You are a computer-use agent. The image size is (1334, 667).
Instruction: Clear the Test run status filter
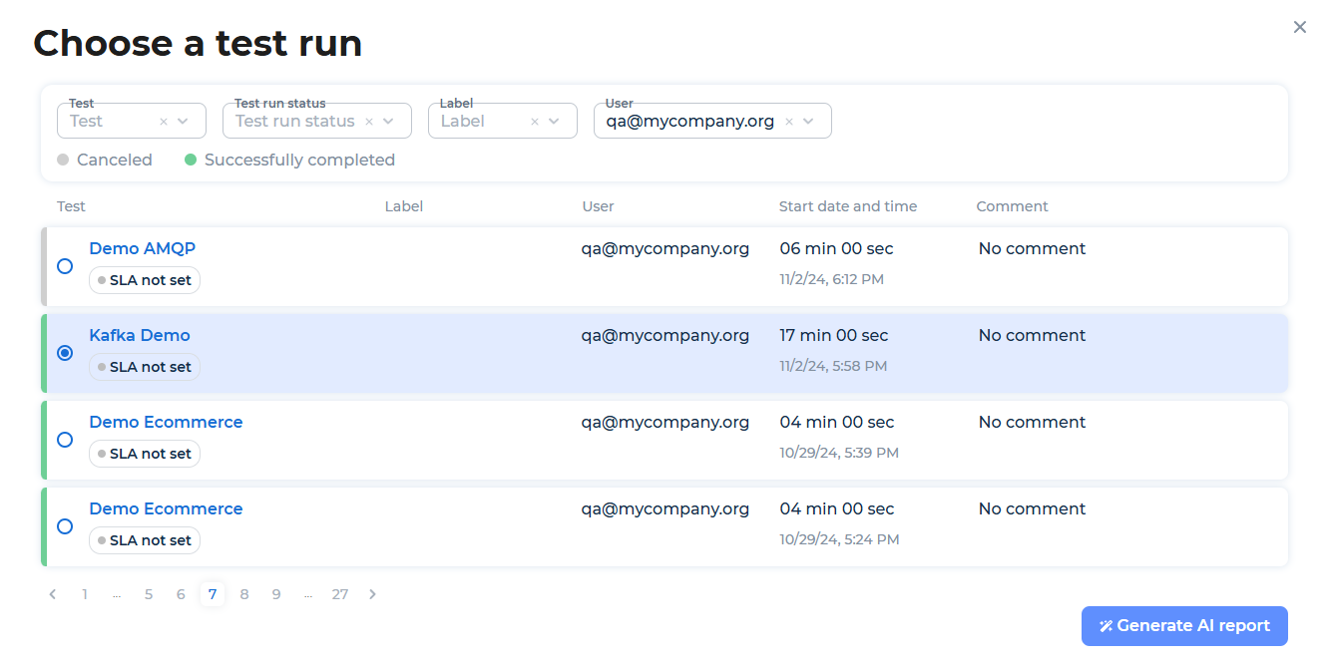click(x=369, y=122)
